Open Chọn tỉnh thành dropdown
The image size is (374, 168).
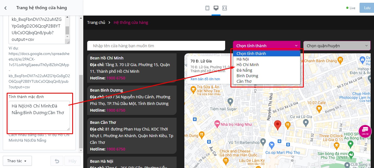[x=267, y=46]
